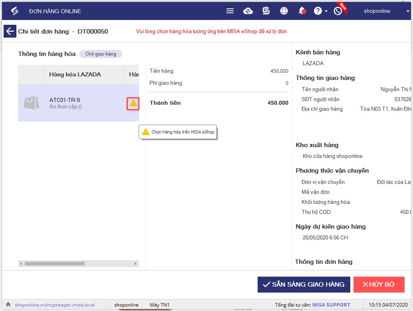
Task: Click the help question mark icon
Action: [x=318, y=11]
